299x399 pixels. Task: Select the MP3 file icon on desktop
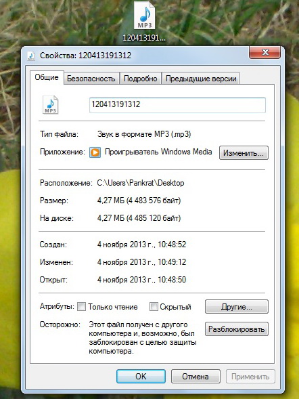pyautogui.click(x=144, y=16)
